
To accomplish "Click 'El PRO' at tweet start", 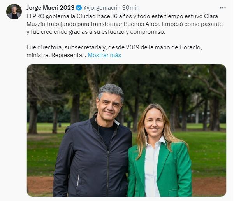I will click(x=35, y=16).
